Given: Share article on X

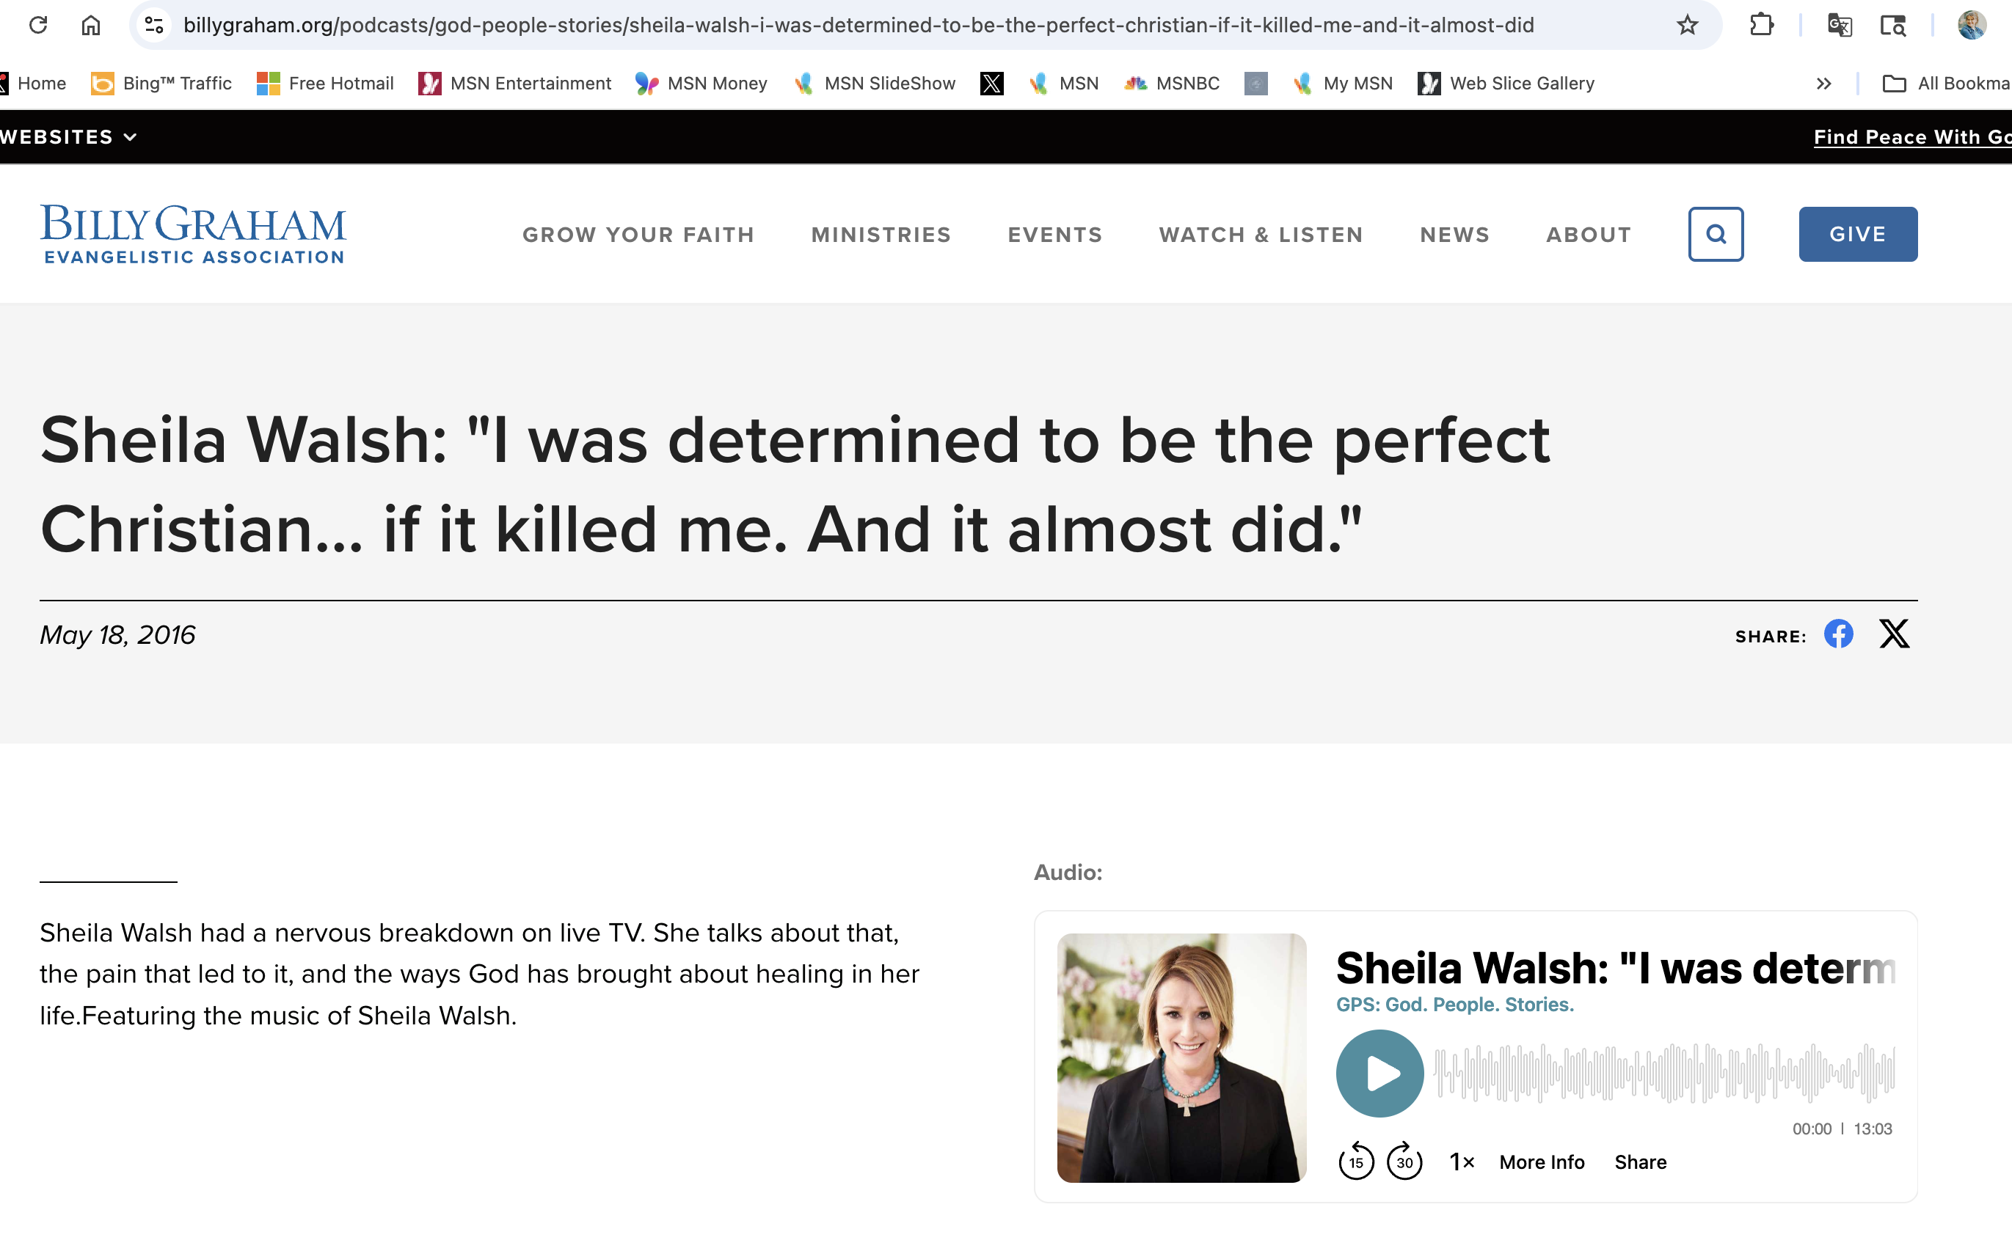Looking at the screenshot, I should pos(1894,634).
